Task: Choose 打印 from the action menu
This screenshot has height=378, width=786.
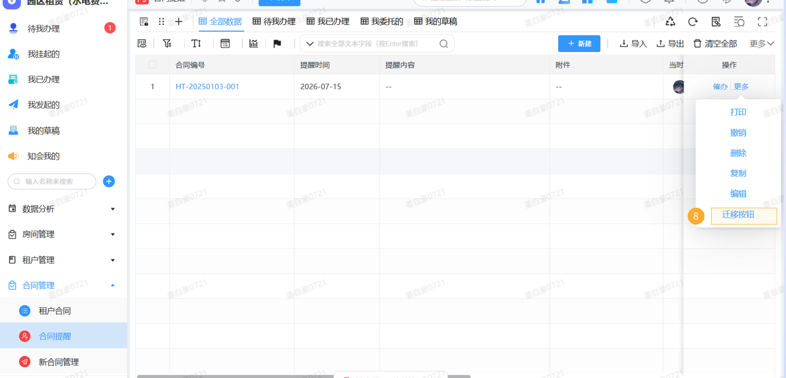Action: [x=738, y=112]
